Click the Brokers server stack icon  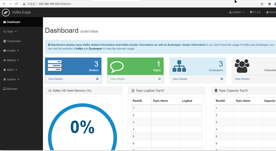[55, 65]
